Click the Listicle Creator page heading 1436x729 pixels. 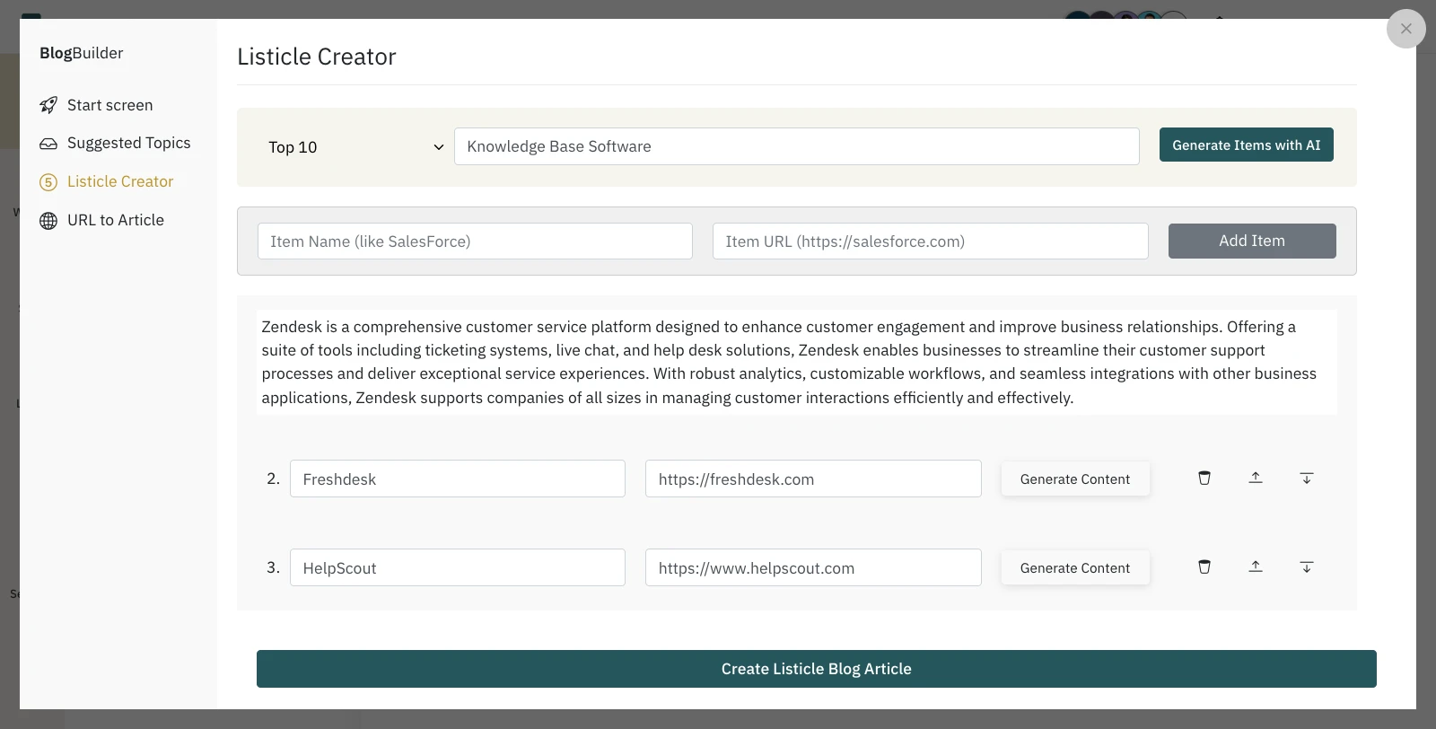pyautogui.click(x=317, y=57)
